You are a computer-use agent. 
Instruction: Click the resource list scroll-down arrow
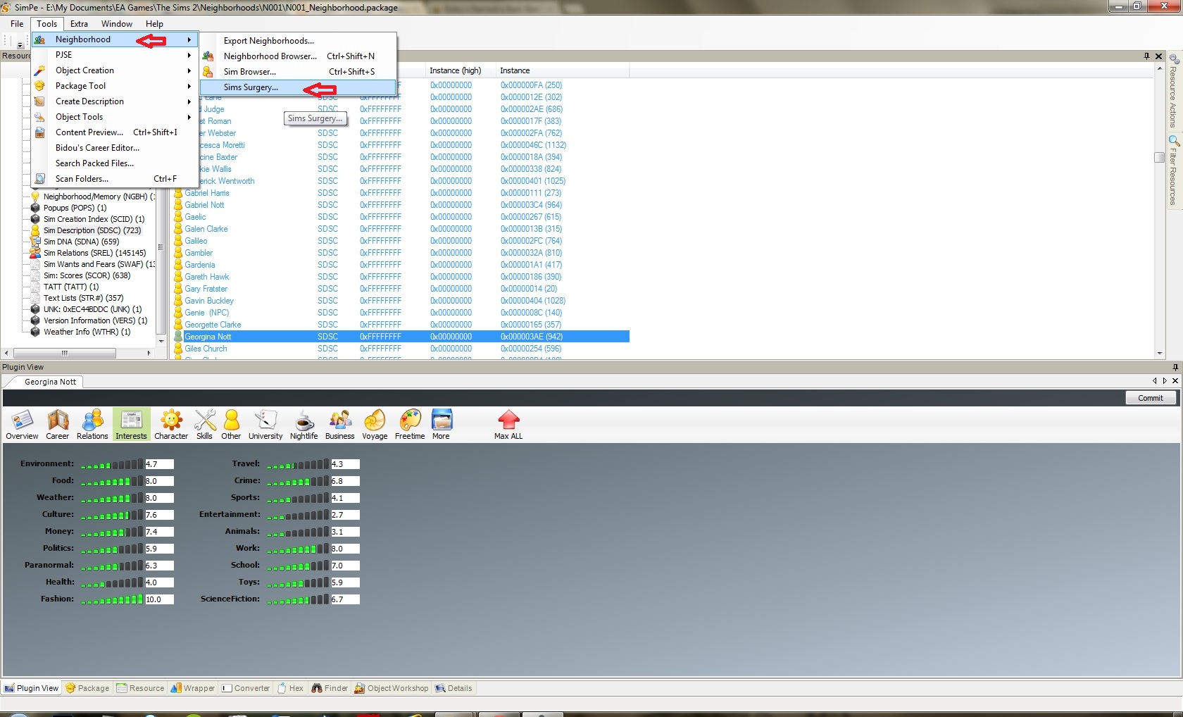click(x=1159, y=354)
